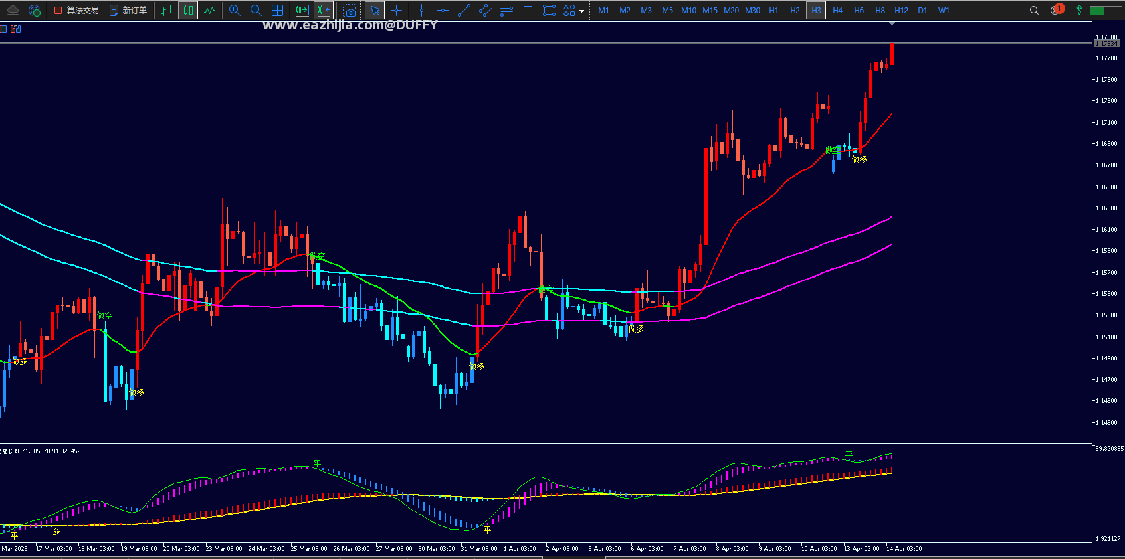
Task: Draw a vertical line
Action: pos(421,10)
